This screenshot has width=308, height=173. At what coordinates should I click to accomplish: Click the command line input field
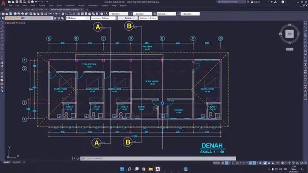(x=158, y=159)
